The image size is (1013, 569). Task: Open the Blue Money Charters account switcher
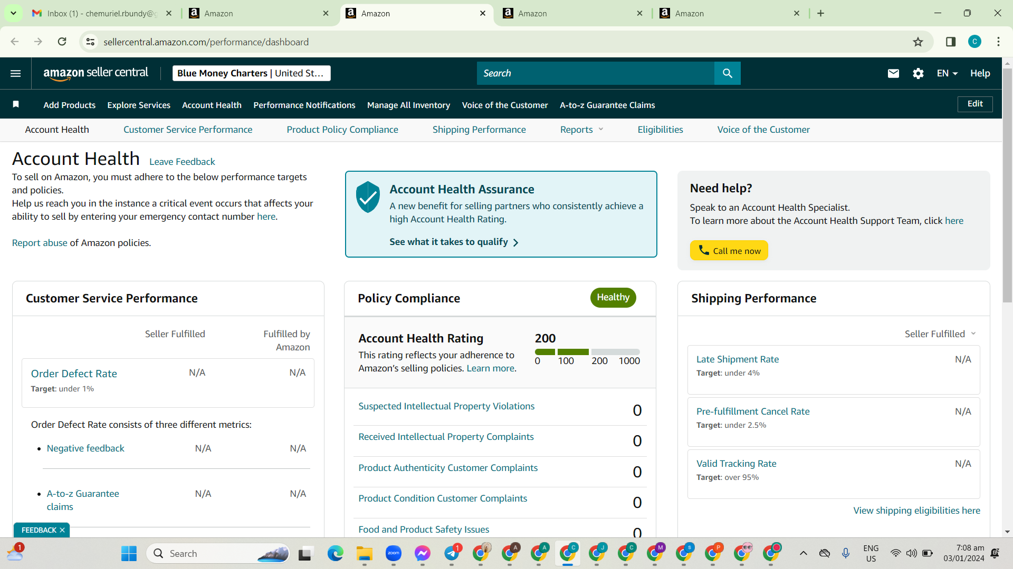(251, 73)
